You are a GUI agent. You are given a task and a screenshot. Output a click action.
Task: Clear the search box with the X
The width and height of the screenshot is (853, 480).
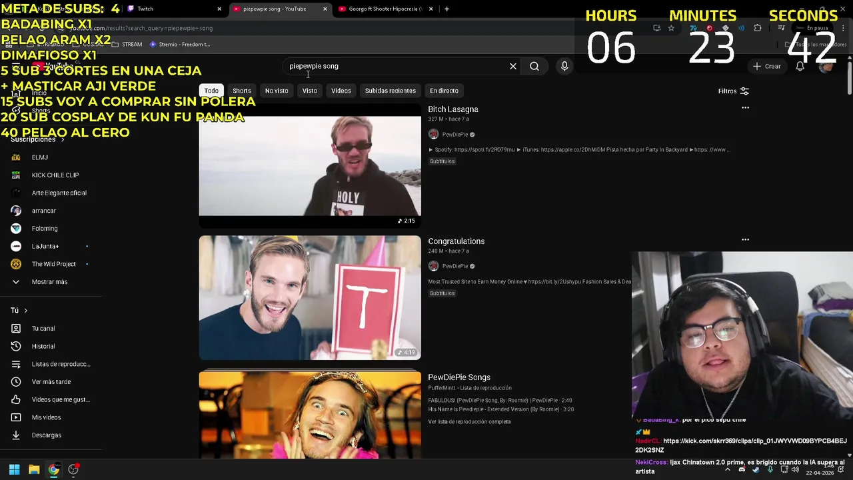click(513, 66)
